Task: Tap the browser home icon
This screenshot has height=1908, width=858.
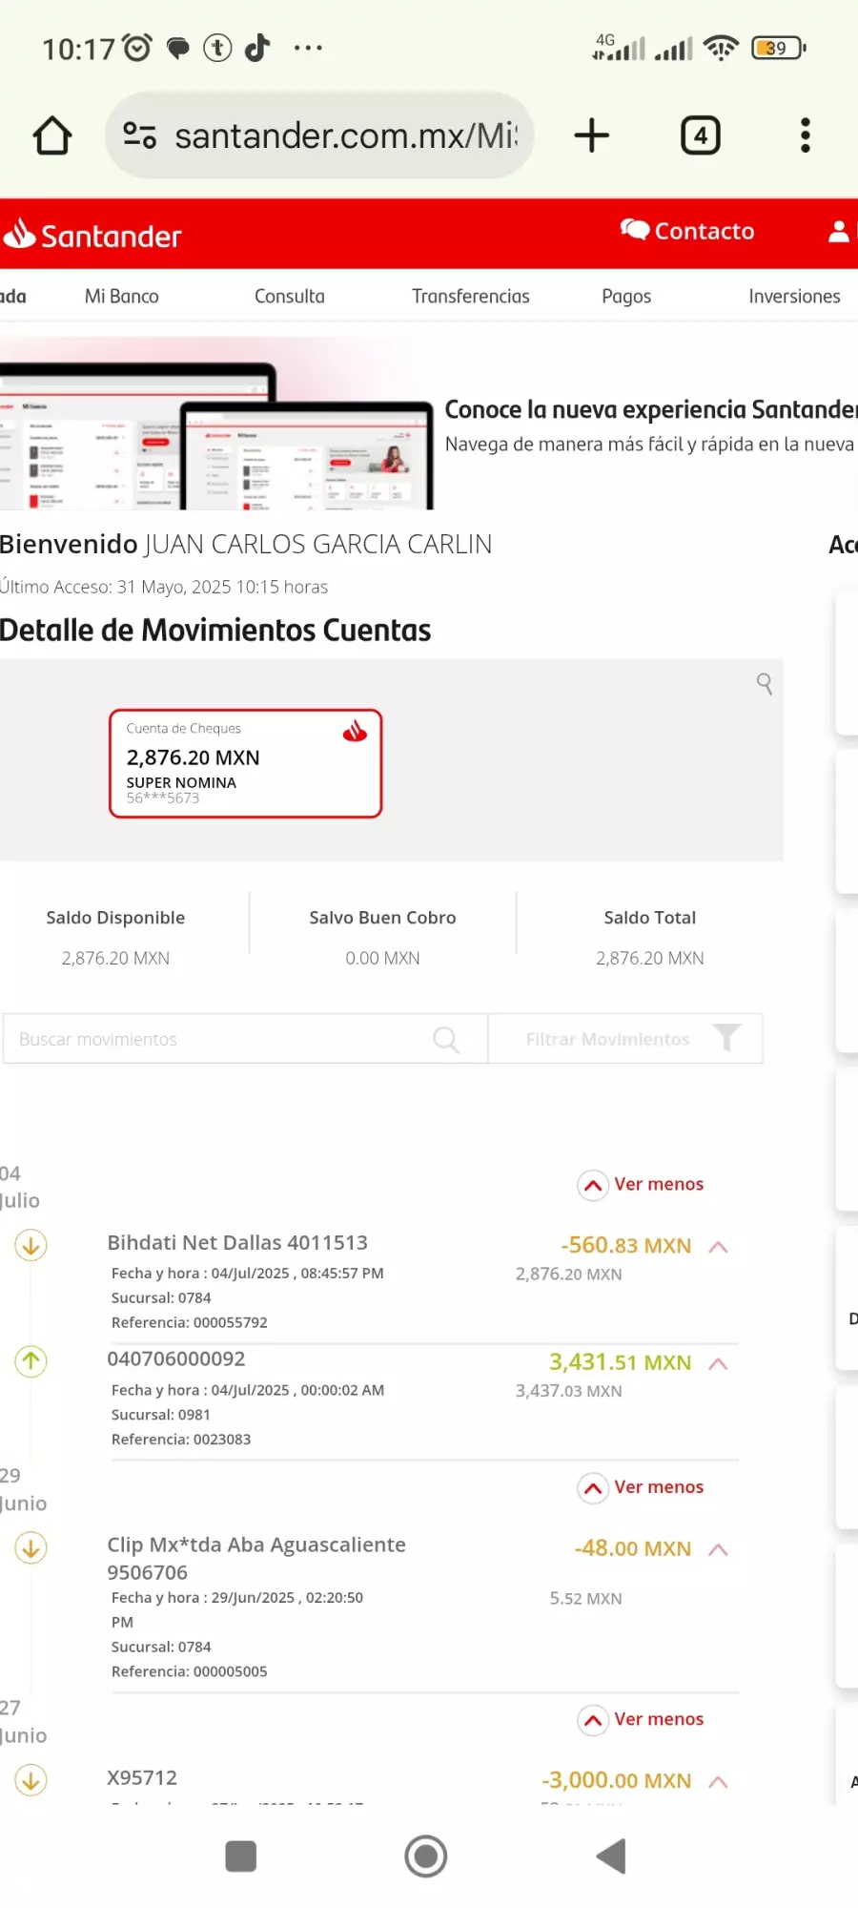Action: [52, 135]
